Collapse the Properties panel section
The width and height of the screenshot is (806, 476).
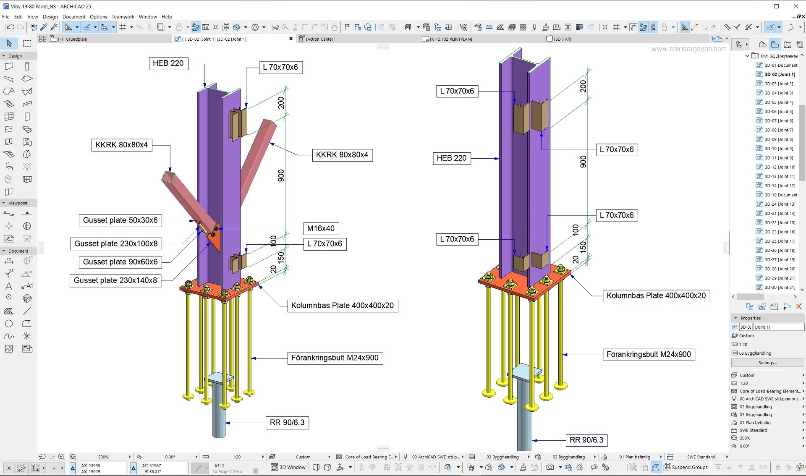pyautogui.click(x=735, y=318)
